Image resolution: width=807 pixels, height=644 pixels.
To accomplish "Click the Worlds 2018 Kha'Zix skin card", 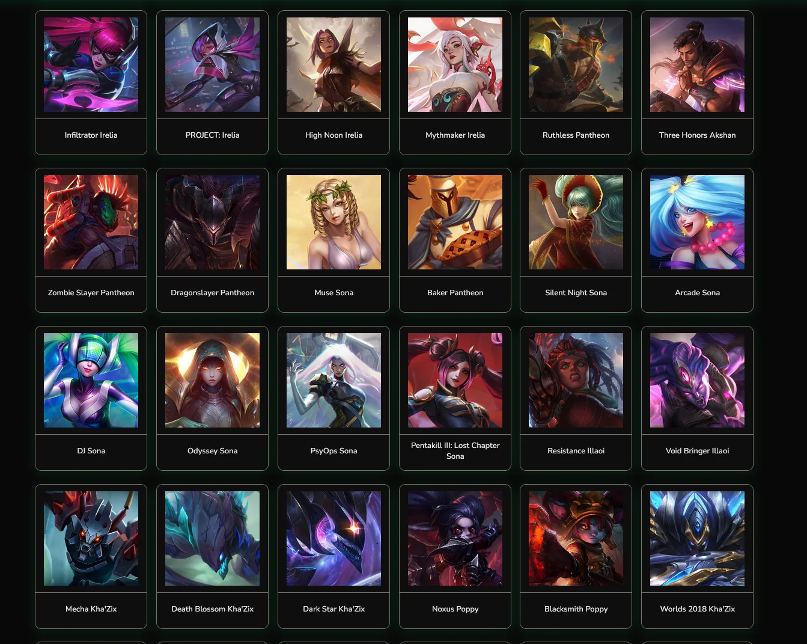I will 697,556.
